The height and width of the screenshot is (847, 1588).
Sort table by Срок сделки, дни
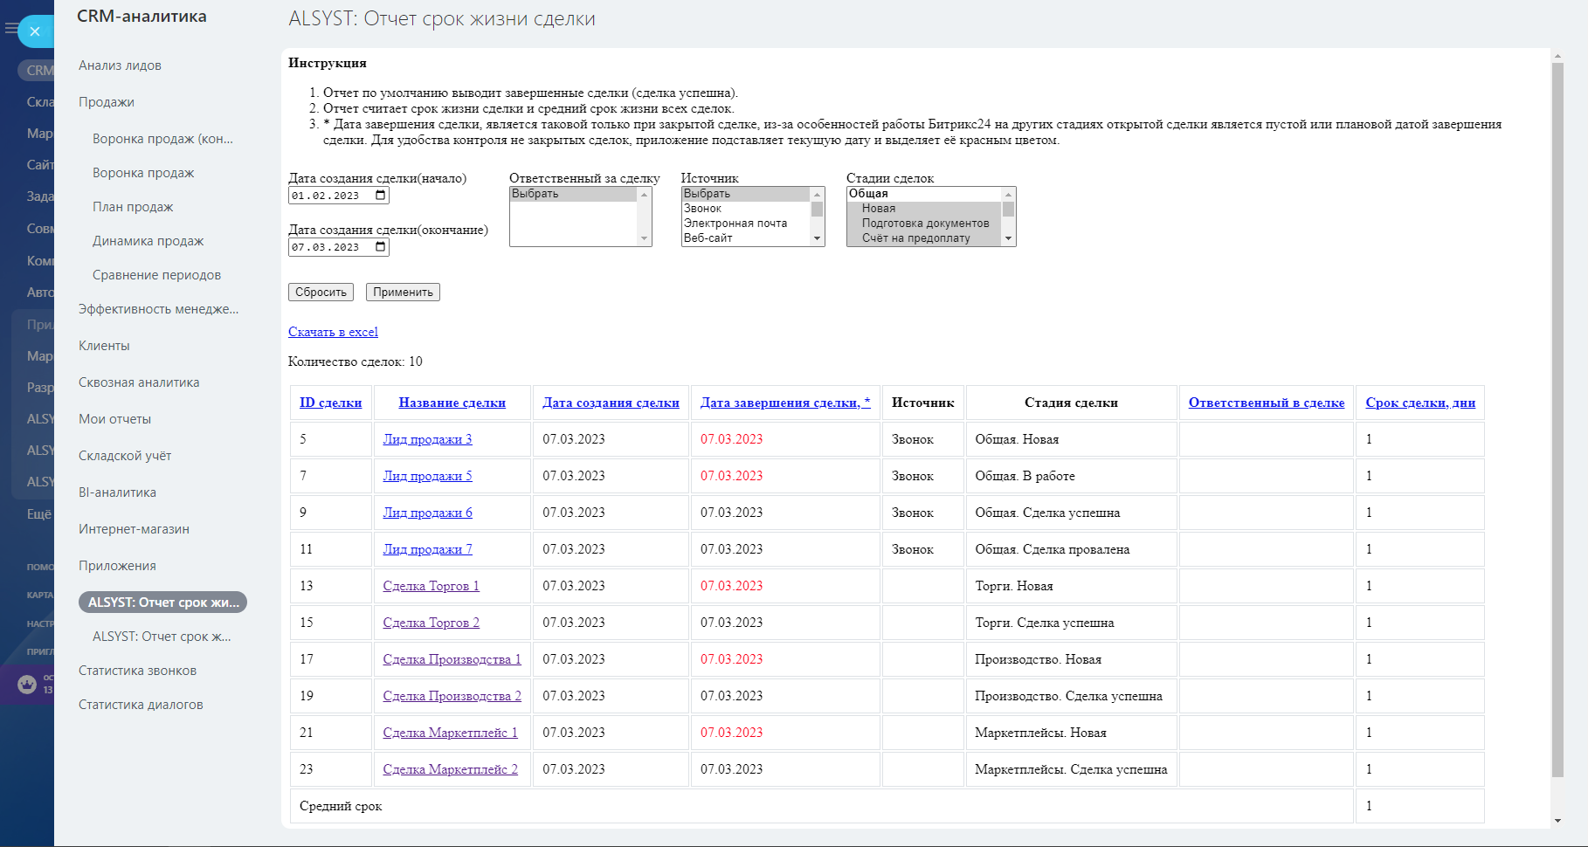[1419, 403]
